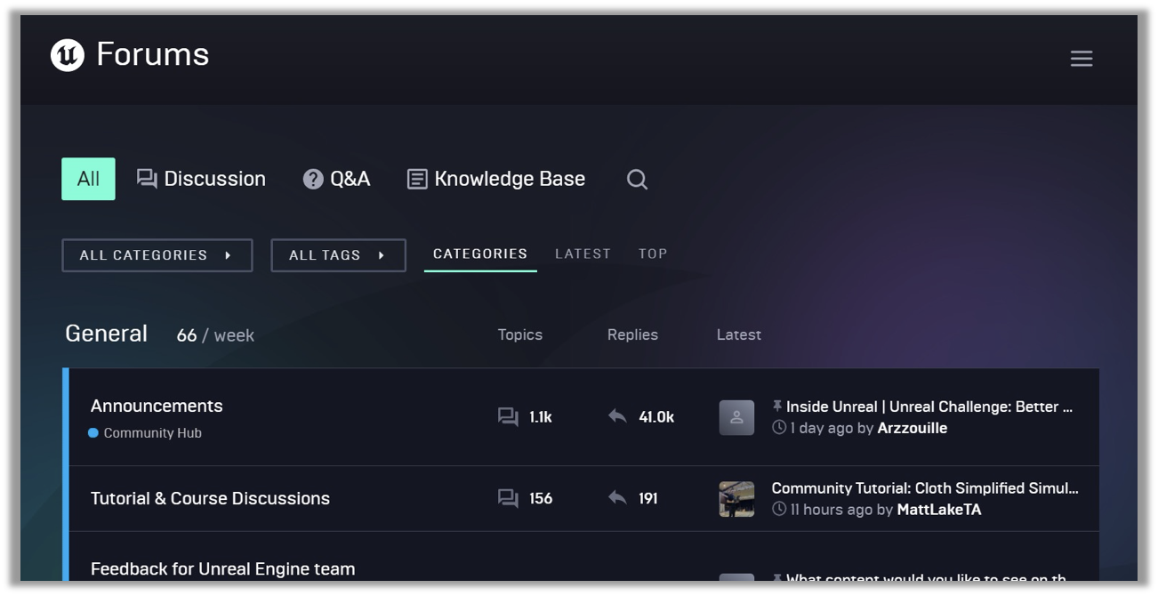This screenshot has height=596, width=1158.
Task: Switch to the Q&A section
Action: pyautogui.click(x=337, y=179)
